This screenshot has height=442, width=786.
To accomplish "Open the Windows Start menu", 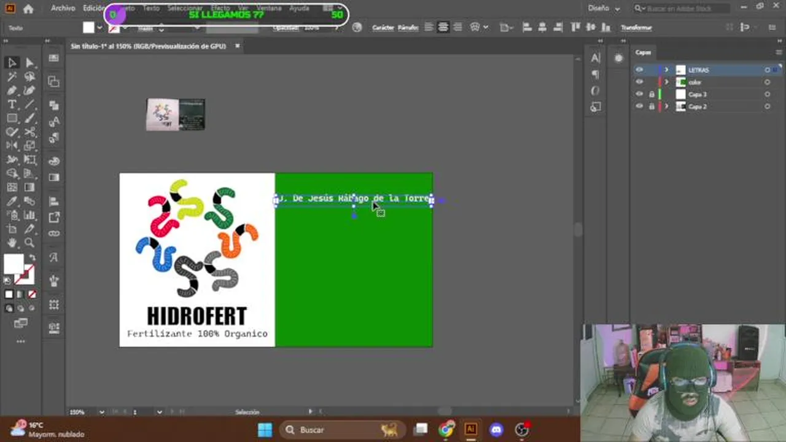I will (x=265, y=430).
